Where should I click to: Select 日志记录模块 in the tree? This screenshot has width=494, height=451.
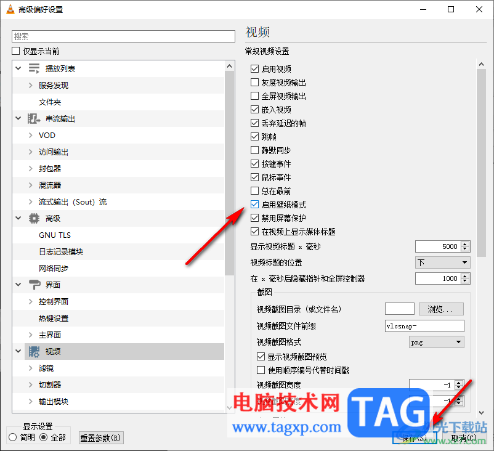tap(61, 252)
